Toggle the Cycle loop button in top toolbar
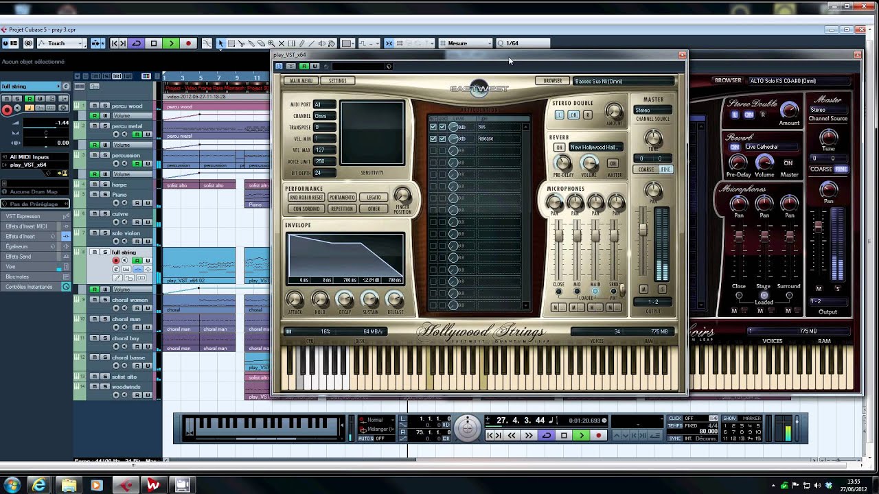The image size is (879, 494). coord(137,43)
